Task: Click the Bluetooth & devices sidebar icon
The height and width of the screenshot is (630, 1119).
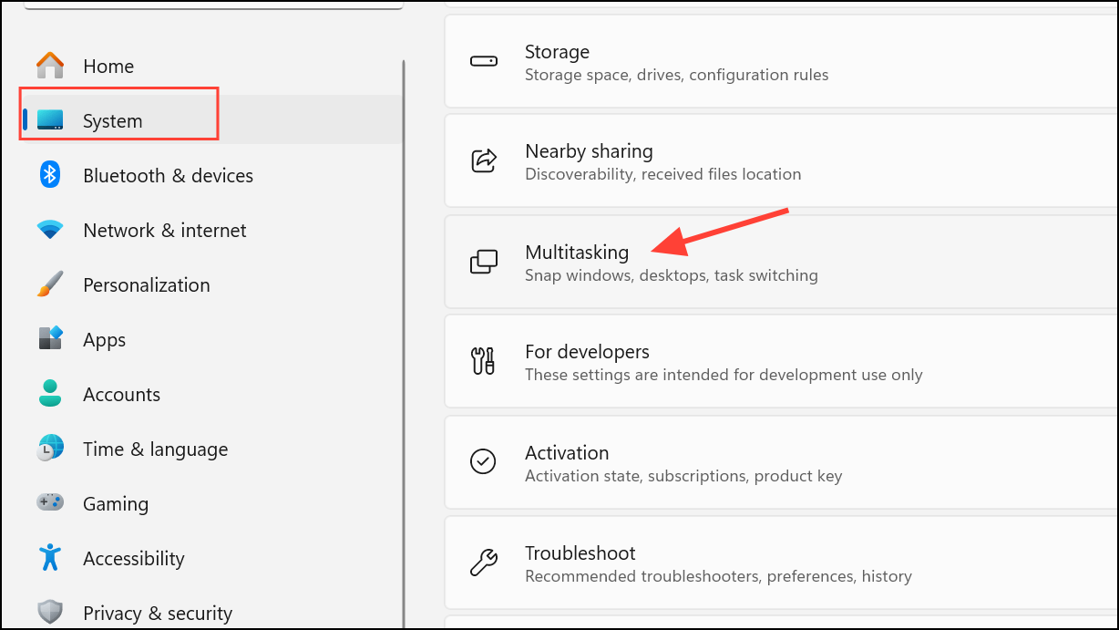Action: (49, 175)
